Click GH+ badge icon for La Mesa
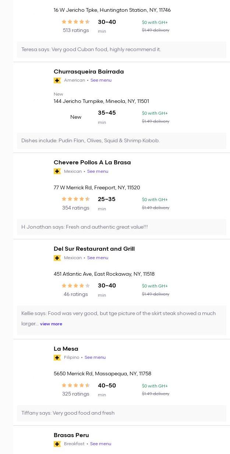The image size is (230, 454). (57, 358)
